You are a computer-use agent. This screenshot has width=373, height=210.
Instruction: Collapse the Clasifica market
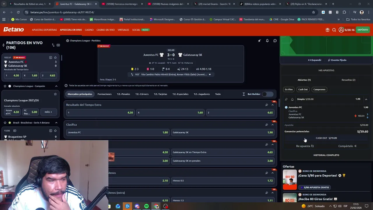point(273,125)
